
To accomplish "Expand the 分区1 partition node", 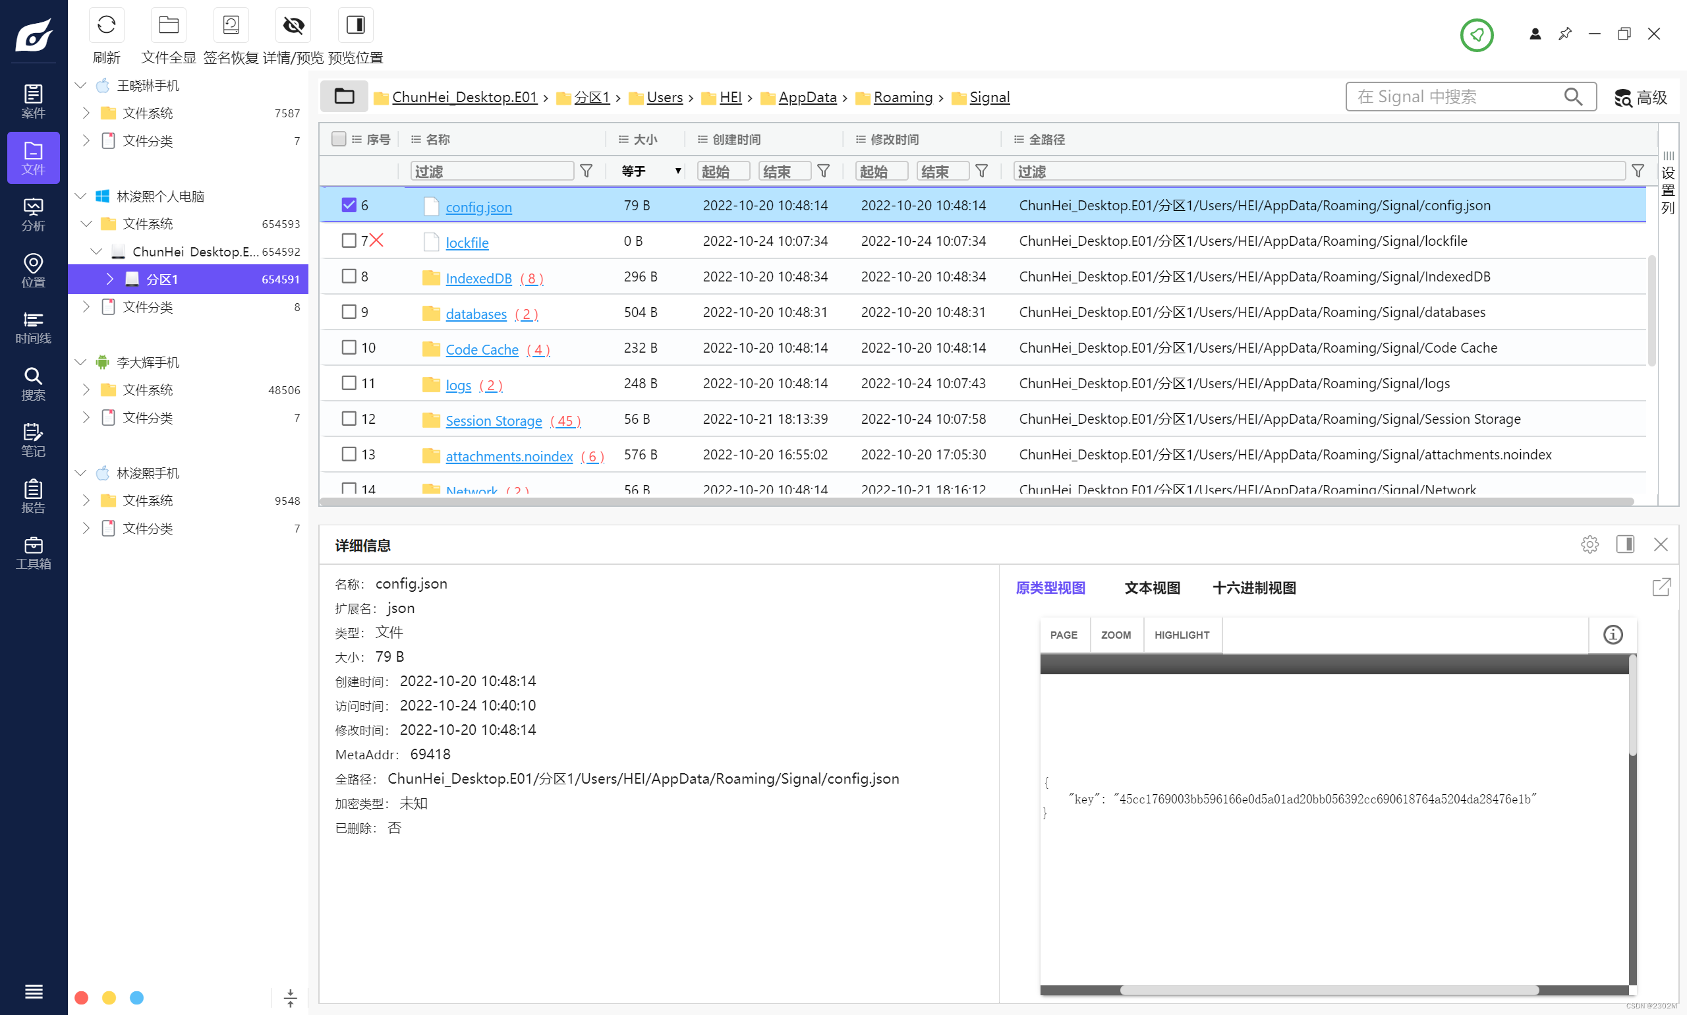I will pyautogui.click(x=109, y=279).
